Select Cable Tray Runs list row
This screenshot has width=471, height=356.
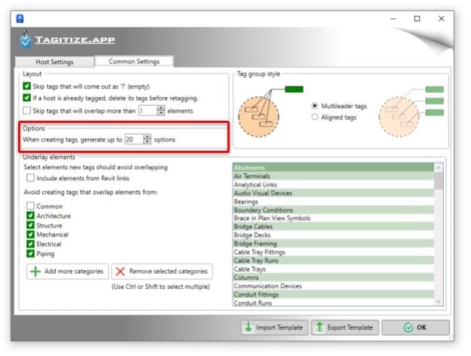click(334, 260)
